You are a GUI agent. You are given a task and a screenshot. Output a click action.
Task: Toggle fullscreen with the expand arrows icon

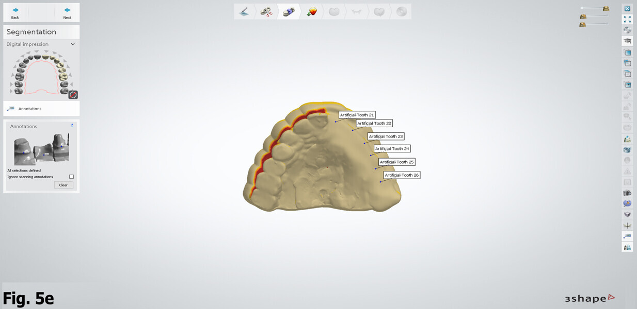[x=627, y=20]
